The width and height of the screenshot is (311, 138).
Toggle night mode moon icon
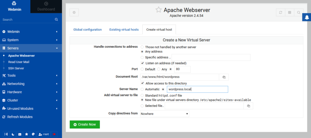point(13,134)
